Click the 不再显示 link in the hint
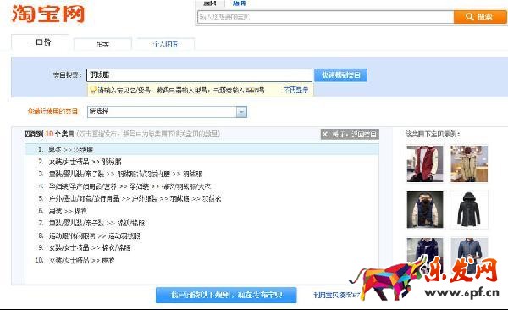This screenshot has height=310, width=508. (295, 90)
